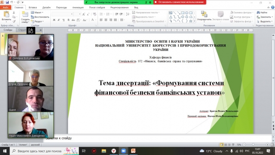Insert a text box shape from gallery

pos(171,13)
